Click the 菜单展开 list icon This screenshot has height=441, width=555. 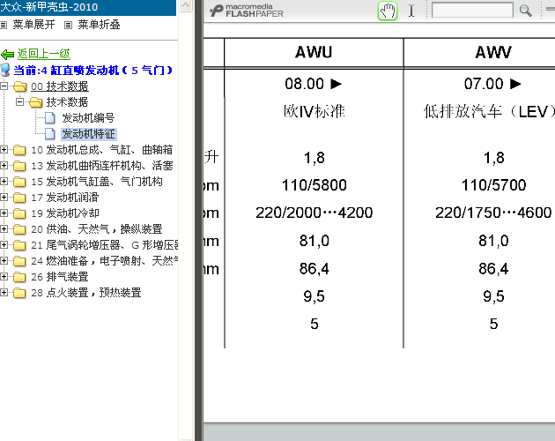[x=4, y=26]
